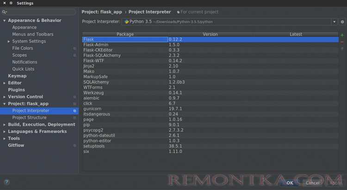Select the Flask package row

click(x=211, y=40)
